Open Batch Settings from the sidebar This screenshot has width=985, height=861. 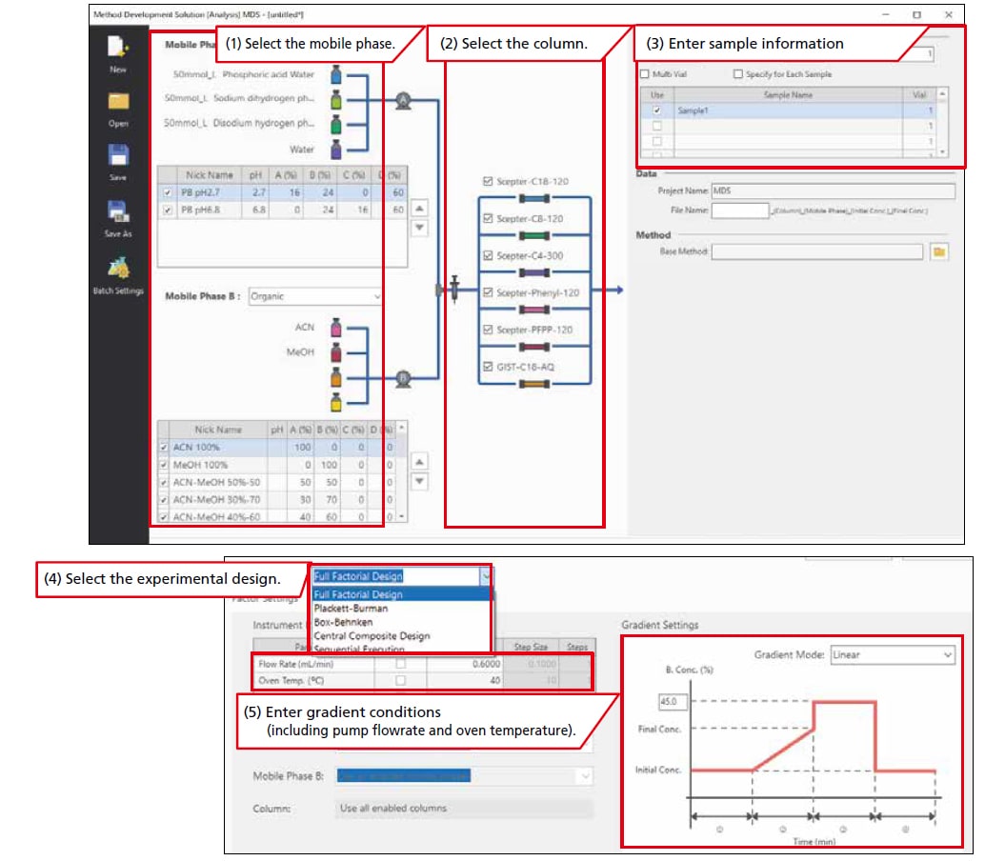point(118,270)
